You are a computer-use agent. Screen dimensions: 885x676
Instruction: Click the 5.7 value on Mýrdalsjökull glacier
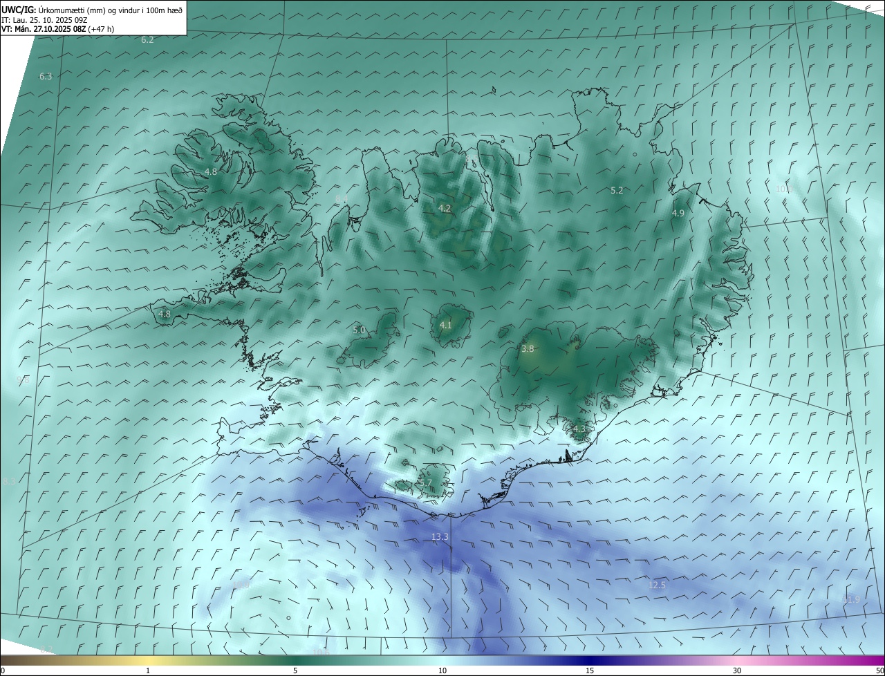[x=425, y=483]
